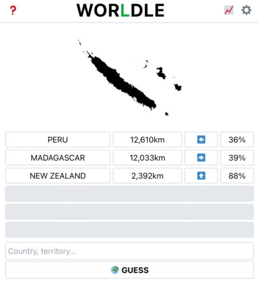259x285 pixels.
Task: Click the right arrow on Madagascar row
Action: click(x=201, y=157)
